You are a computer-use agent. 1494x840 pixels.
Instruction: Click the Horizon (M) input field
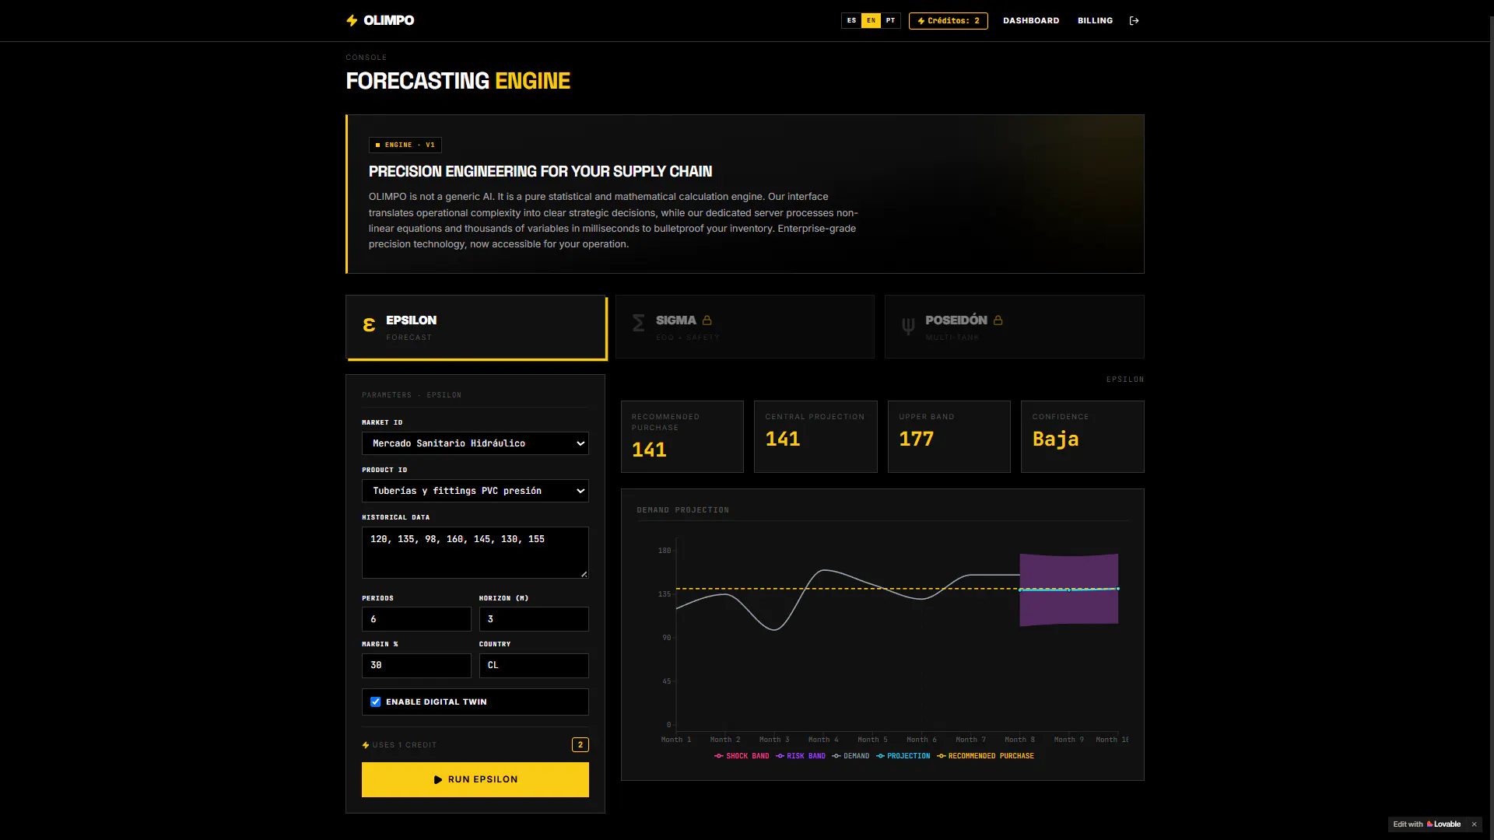click(x=534, y=619)
